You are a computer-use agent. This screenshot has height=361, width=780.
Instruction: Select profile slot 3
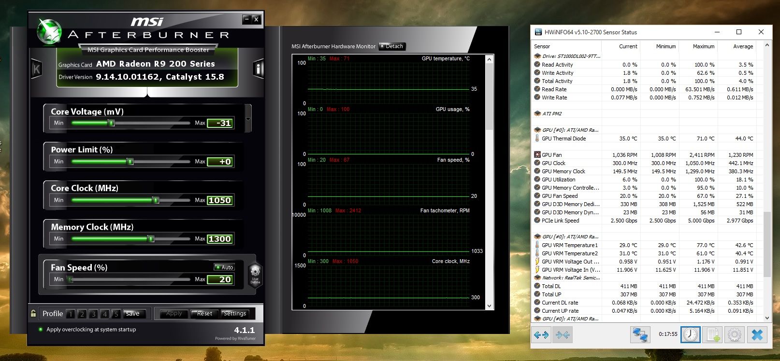pyautogui.click(x=93, y=314)
